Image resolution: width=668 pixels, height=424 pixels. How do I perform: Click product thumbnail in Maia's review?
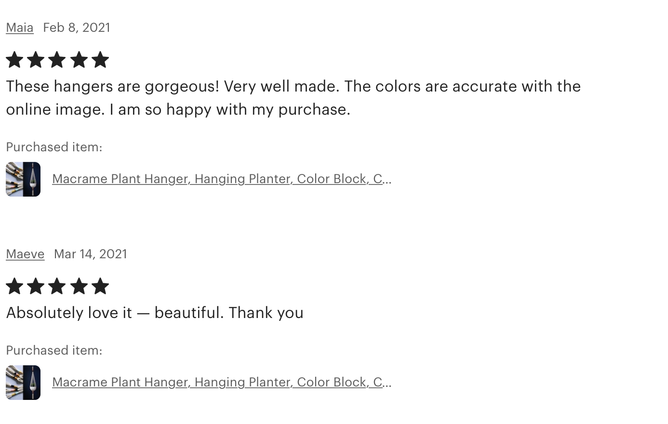tap(23, 179)
